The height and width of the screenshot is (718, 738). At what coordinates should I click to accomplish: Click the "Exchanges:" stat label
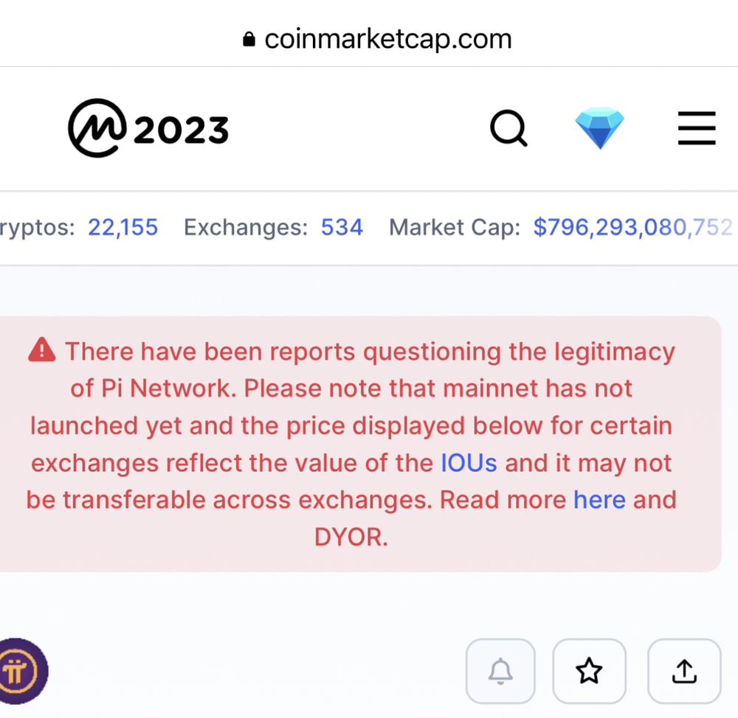[x=246, y=228]
